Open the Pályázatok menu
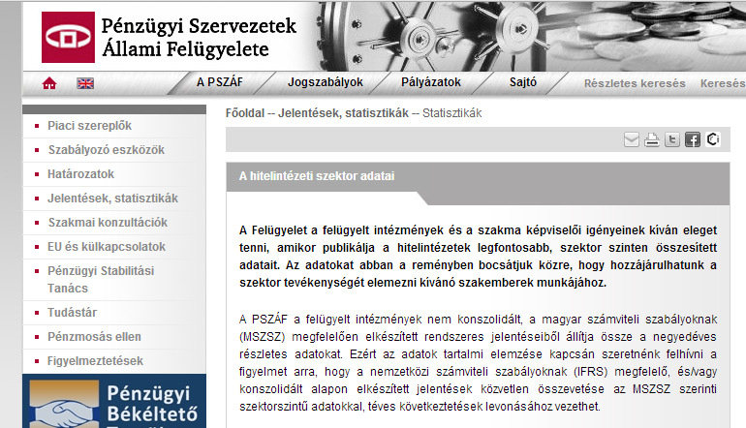746x428 pixels. [x=431, y=82]
